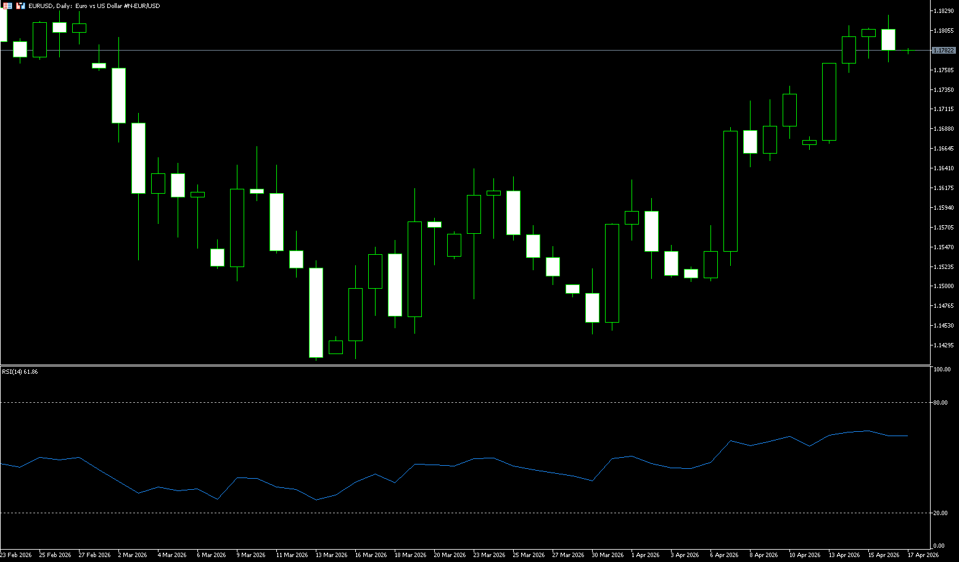Click the 1 Apr 2026 date label
This screenshot has width=959, height=562.
644,555
